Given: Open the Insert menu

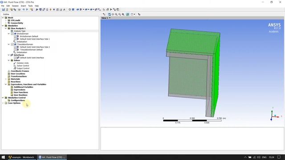Looking at the screenshot, I should click(23, 6).
